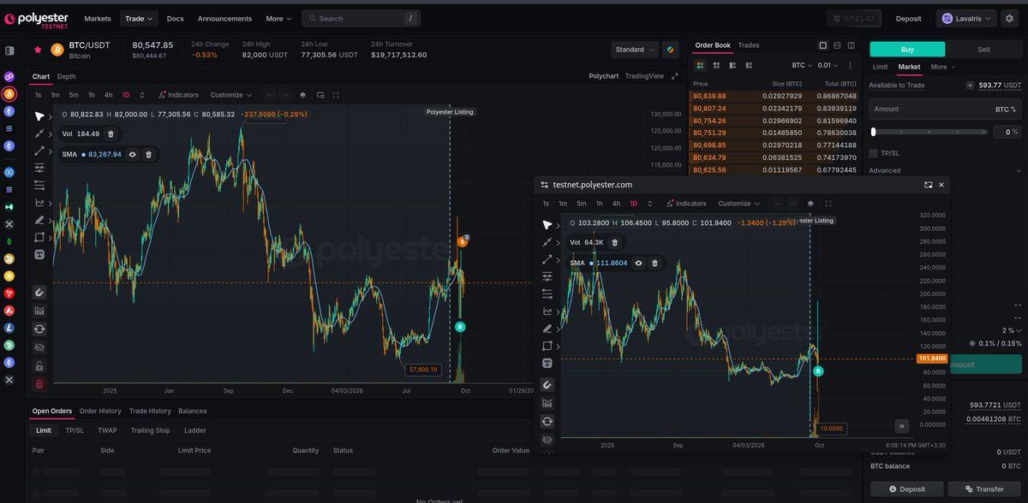Select the rectangle shape tool in main chart
Screen dimensions: 1028x503
(x=39, y=237)
